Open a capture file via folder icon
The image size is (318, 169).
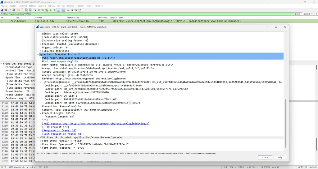[x=19, y=10]
